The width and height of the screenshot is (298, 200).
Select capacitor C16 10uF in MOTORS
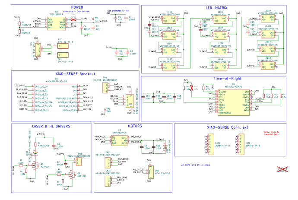pyautogui.click(x=154, y=147)
